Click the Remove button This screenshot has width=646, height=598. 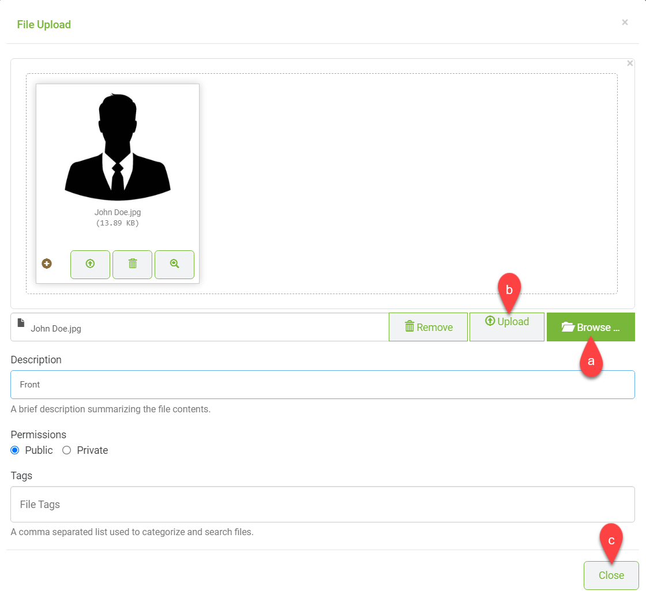pos(428,327)
